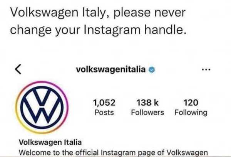Click the word Instagram in the bio
The width and height of the screenshot is (231, 157).
click(119, 153)
